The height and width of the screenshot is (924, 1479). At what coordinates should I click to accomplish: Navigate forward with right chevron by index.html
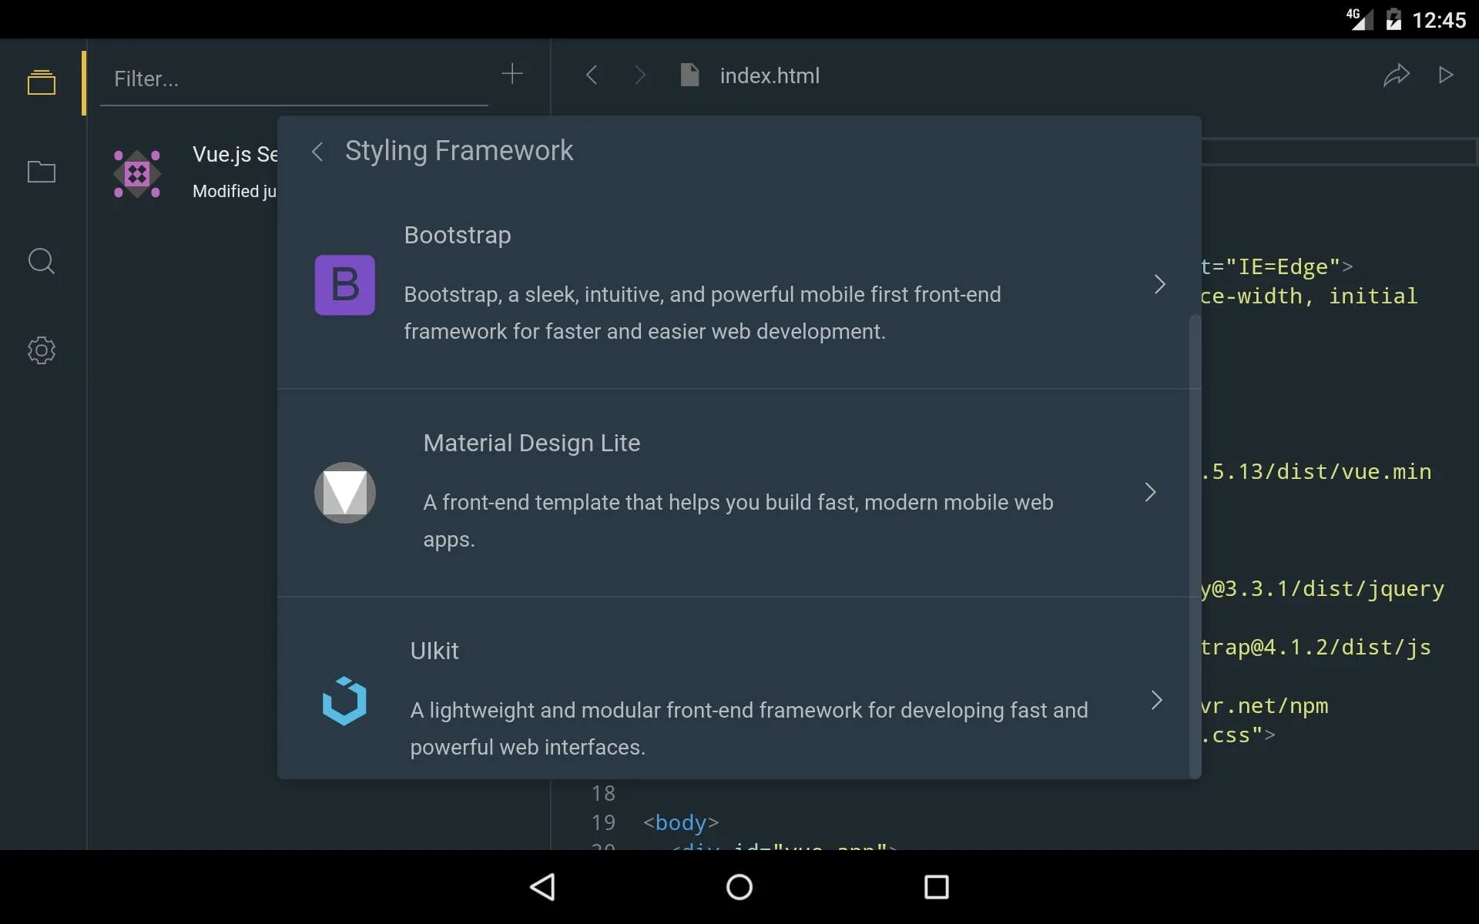pyautogui.click(x=639, y=75)
